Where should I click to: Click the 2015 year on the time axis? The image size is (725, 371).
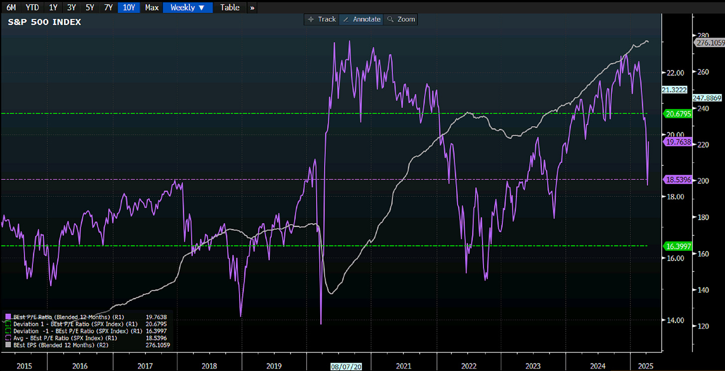click(24, 366)
